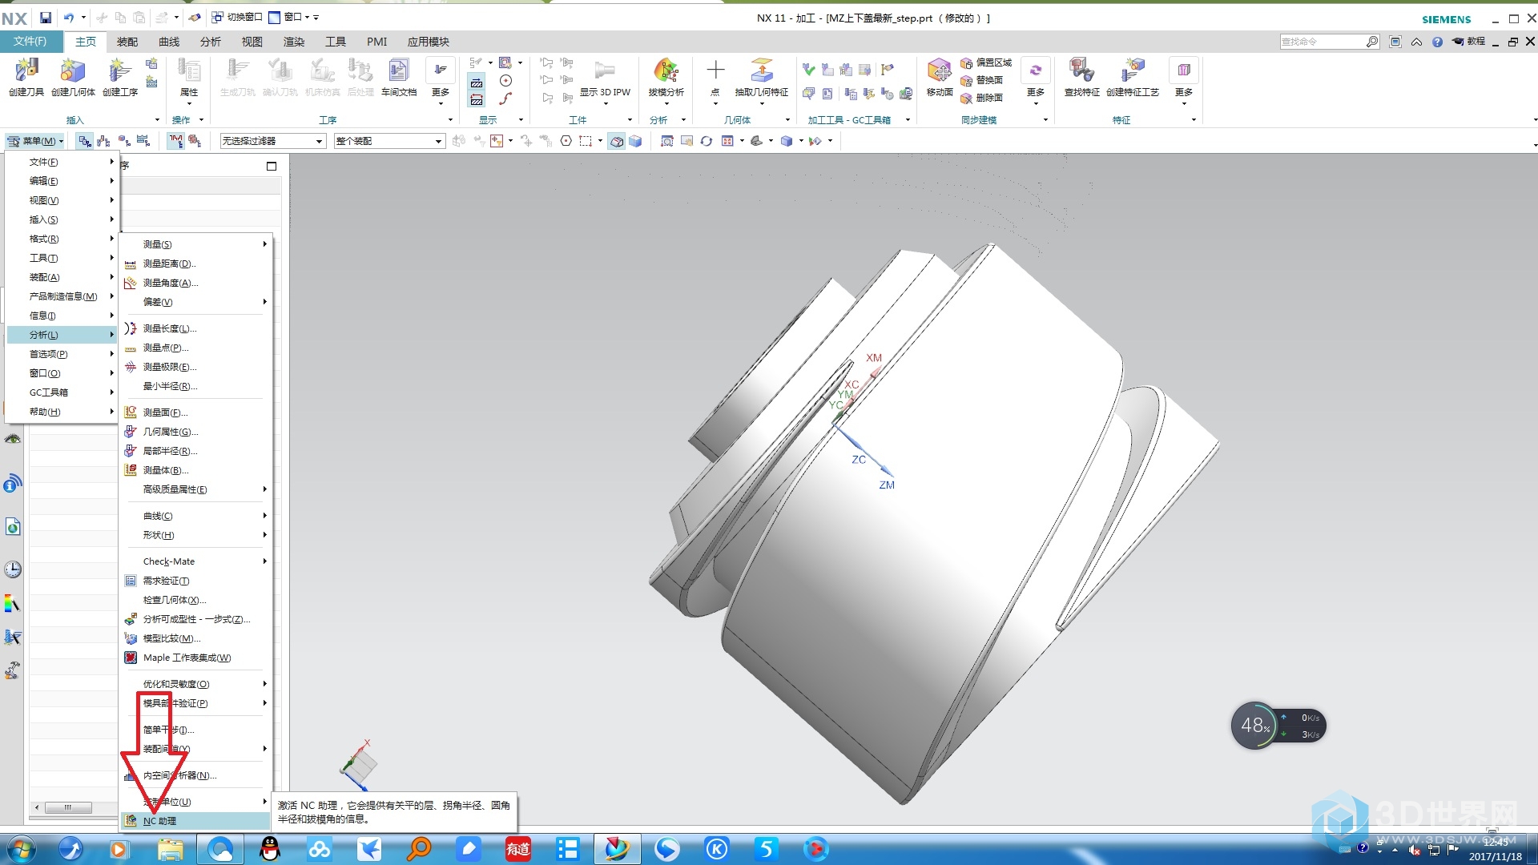This screenshot has height=865, width=1538.
Task: Open 更多 dropdown in 同步建模 group
Action: [x=1036, y=80]
